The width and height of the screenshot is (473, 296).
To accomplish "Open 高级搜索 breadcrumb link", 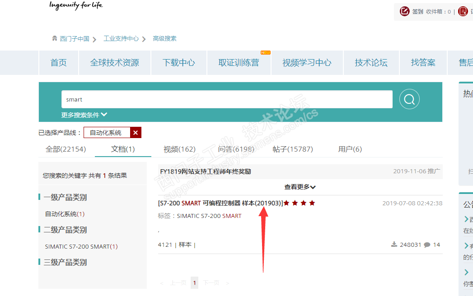I will coord(165,39).
